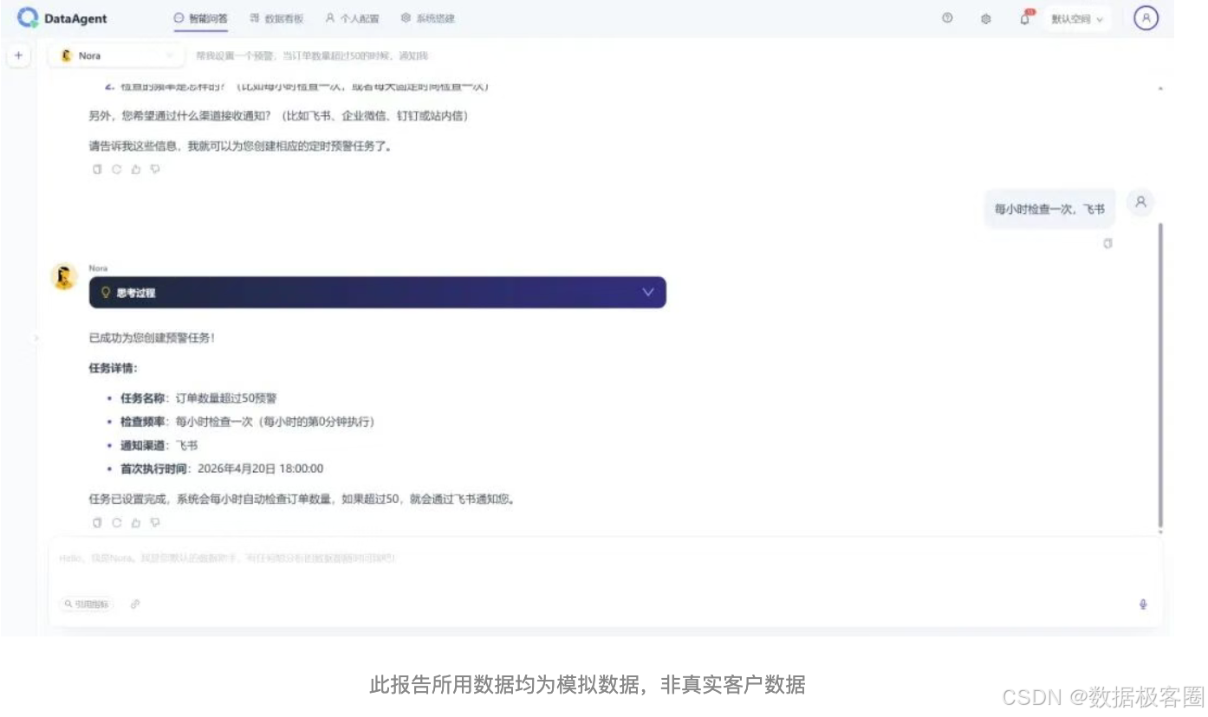Start a new chat with plus button

[18, 55]
